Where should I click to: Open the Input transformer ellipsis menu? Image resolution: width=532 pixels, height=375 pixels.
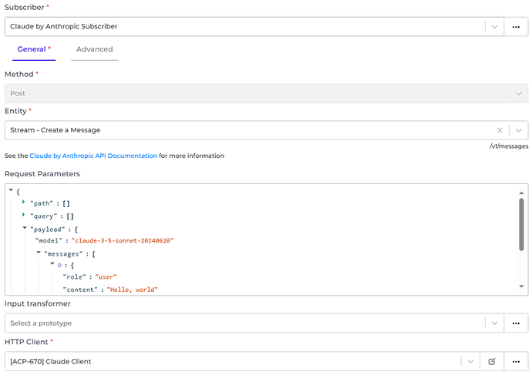pyautogui.click(x=516, y=323)
